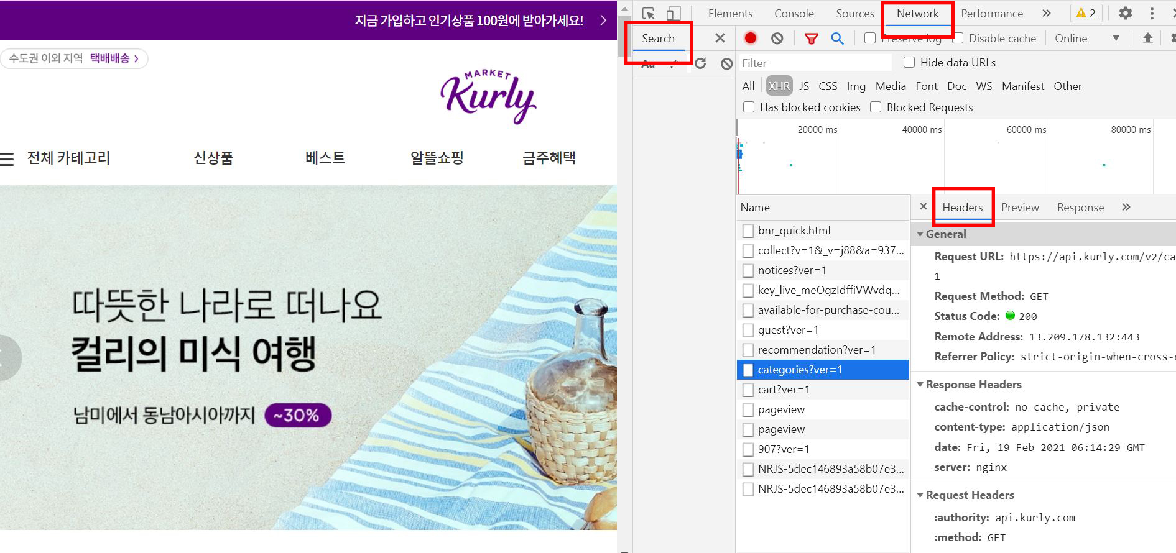Click the blue search magnifier icon

coord(838,39)
